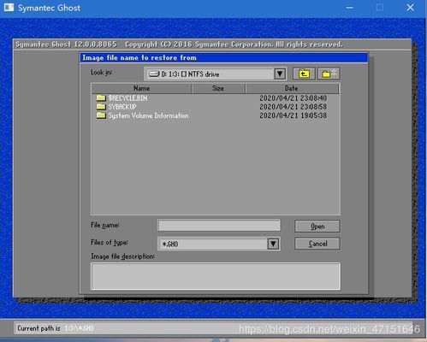
Task: Select the SYBACKUP folder icon
Action: 101,107
